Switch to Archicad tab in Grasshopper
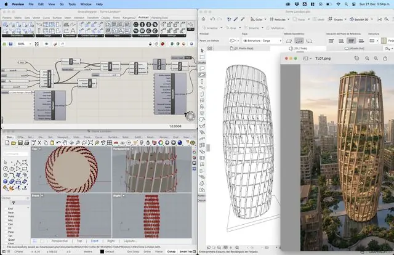The width and height of the screenshot is (394, 255). pyautogui.click(x=143, y=17)
